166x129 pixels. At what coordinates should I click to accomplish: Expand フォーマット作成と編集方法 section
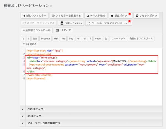tap(43, 123)
